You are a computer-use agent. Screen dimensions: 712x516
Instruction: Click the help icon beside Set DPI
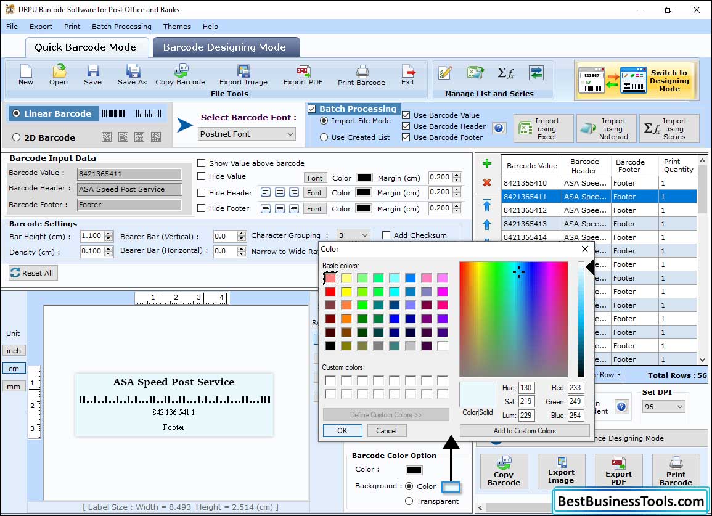point(621,406)
